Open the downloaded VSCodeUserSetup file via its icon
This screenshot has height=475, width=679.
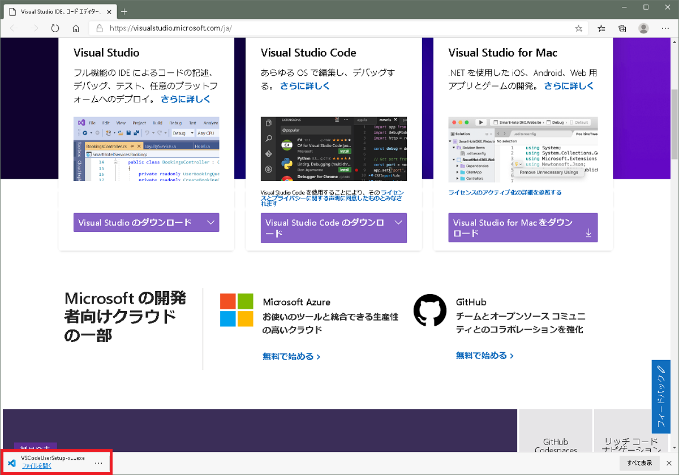click(x=11, y=463)
